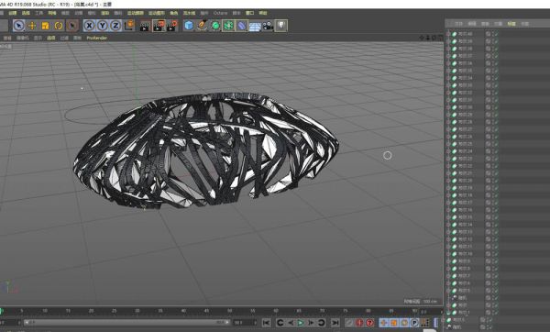Open the 窗口 (Window) menu
Image resolution: width=550 pixels, height=332 pixels.
pos(249,13)
